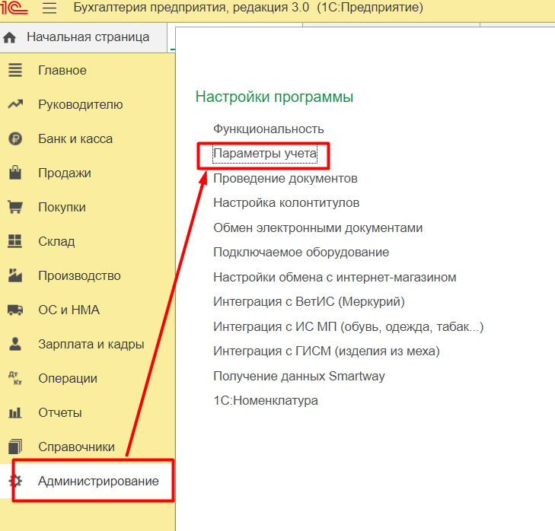Switch to Начальная страница tab
Image resolution: width=555 pixels, height=531 pixels.
[x=88, y=37]
